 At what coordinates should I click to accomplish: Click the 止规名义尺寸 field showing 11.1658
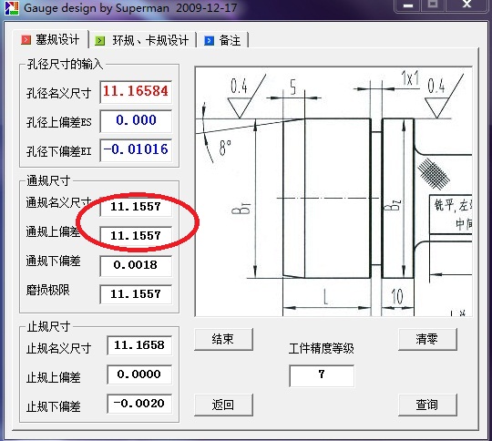139,345
